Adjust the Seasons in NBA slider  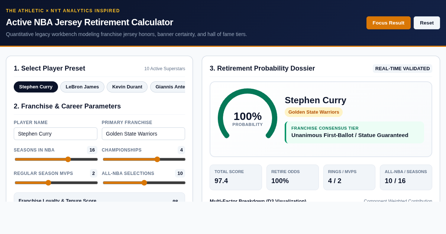click(56, 159)
